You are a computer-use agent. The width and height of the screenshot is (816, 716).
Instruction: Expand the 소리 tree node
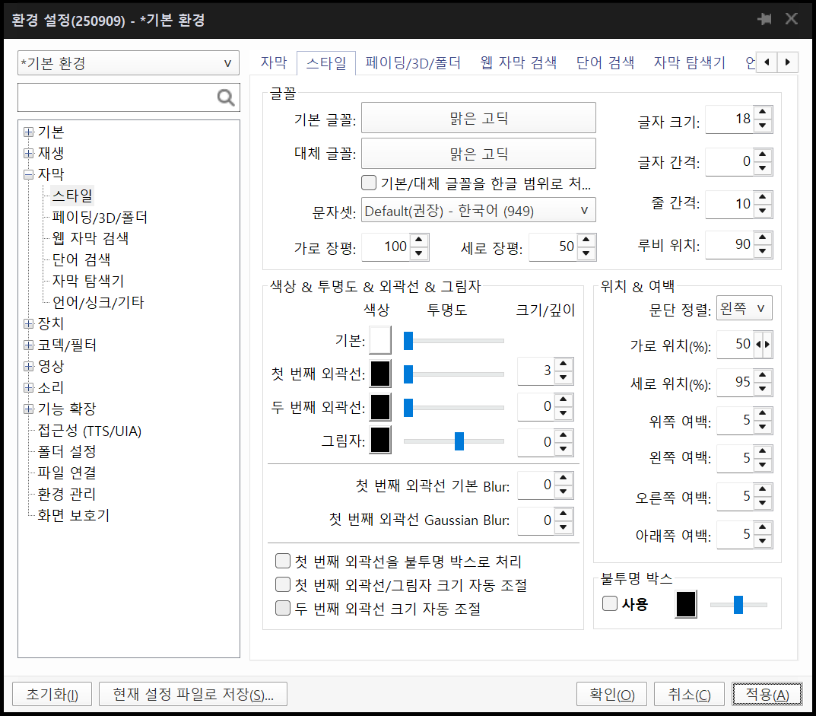(29, 388)
